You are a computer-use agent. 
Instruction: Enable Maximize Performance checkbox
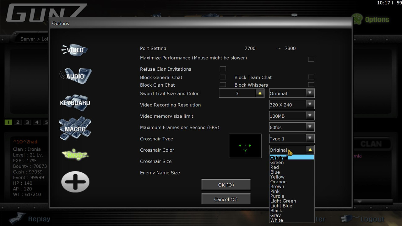click(x=311, y=59)
